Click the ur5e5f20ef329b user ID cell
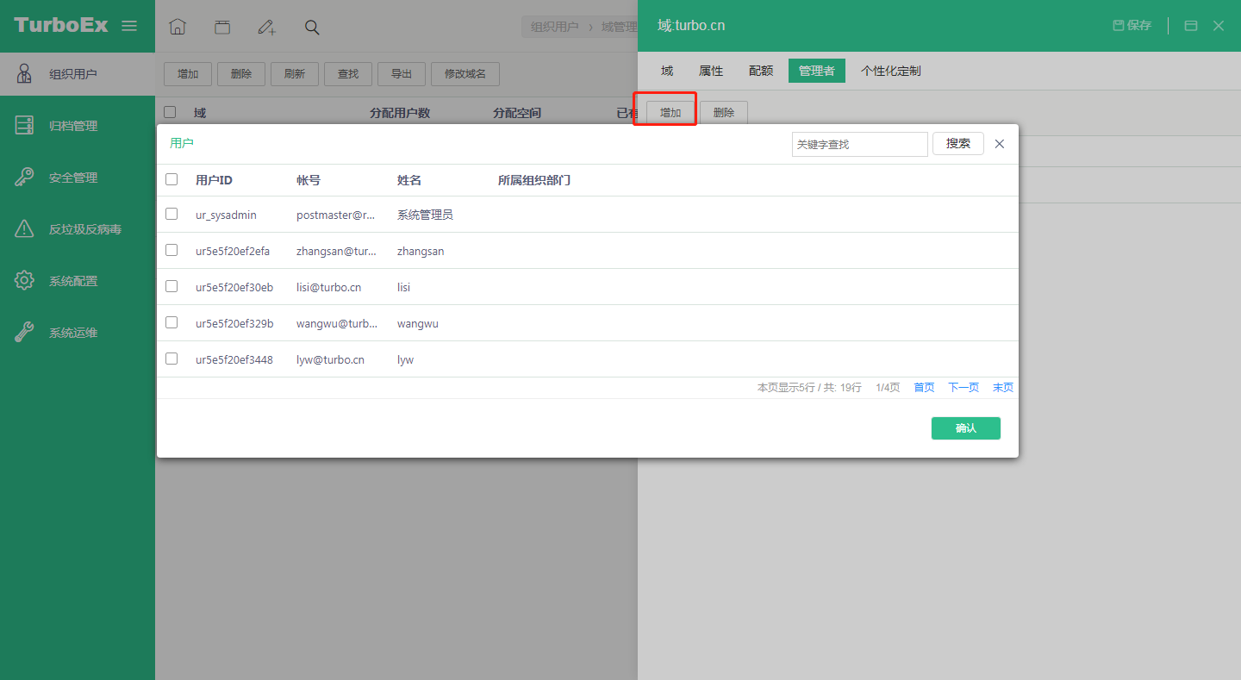 tap(234, 323)
